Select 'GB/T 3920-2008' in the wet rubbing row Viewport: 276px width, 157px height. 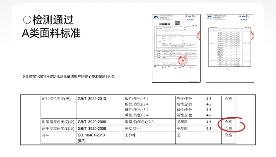point(92,122)
